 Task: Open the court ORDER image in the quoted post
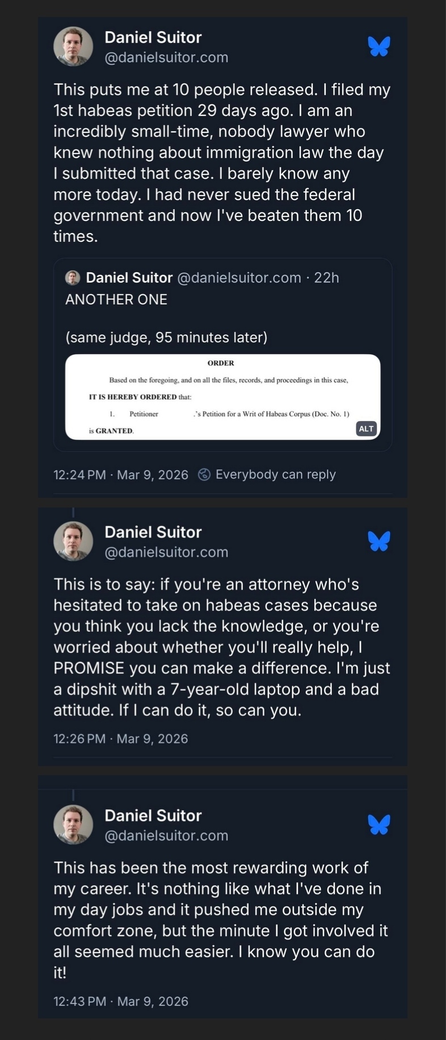tap(222, 397)
